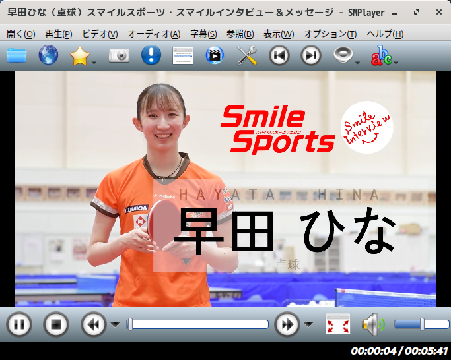This screenshot has width=451, height=360.
Task: Open the 開く(O) menu
Action: (20, 34)
